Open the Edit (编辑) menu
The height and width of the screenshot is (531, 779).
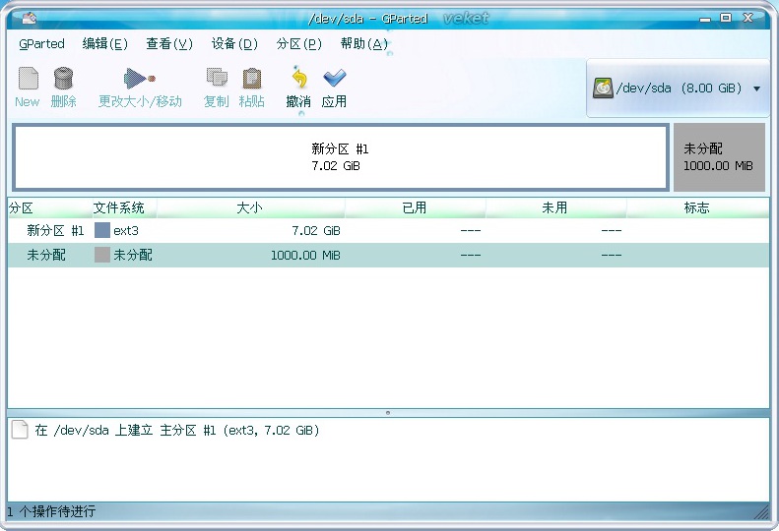click(104, 43)
